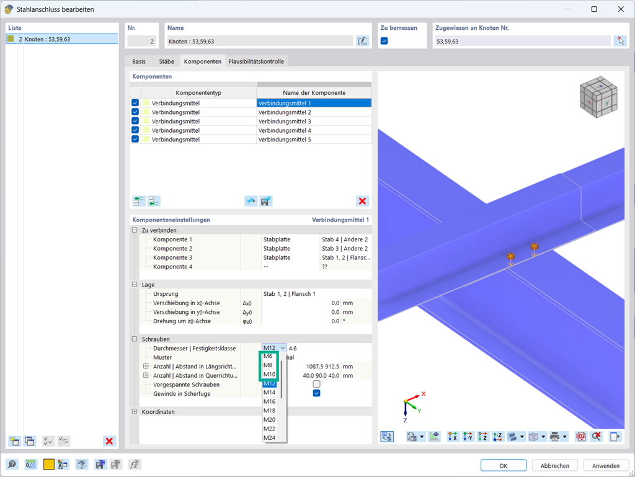Image resolution: width=635 pixels, height=477 pixels.
Task: Collapse the Schrauben section
Action: pos(135,339)
